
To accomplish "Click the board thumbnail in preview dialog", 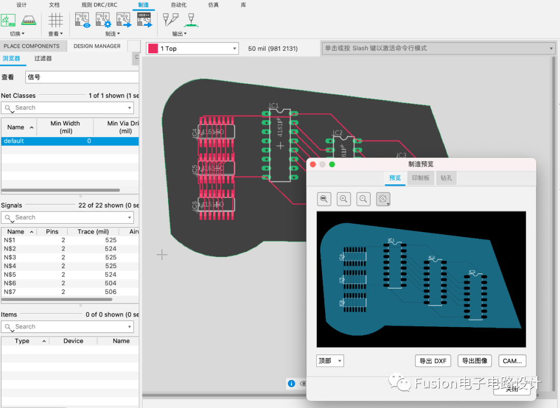I will tap(421, 279).
